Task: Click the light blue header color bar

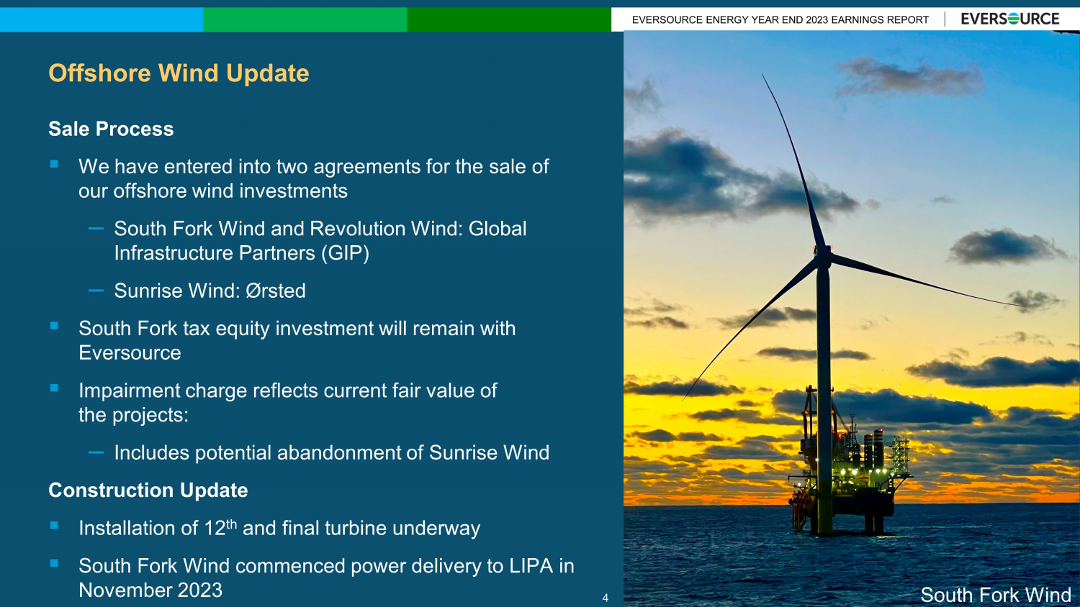Action: [101, 19]
